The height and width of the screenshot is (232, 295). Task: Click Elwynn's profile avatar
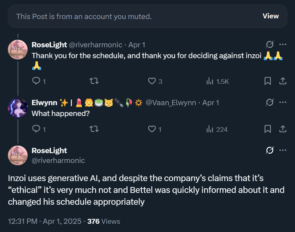pyautogui.click(x=18, y=108)
